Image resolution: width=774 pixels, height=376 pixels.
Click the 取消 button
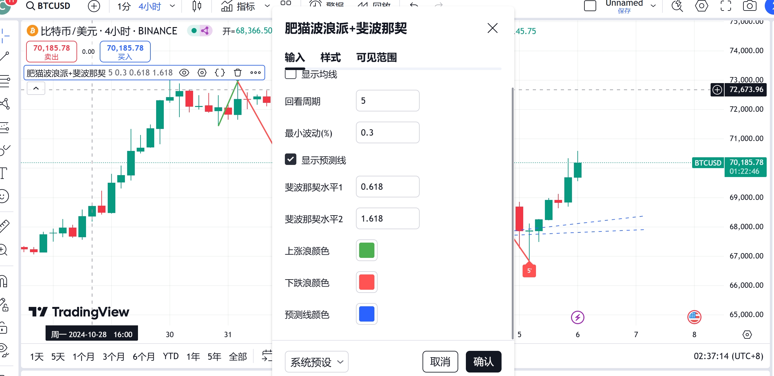point(440,362)
